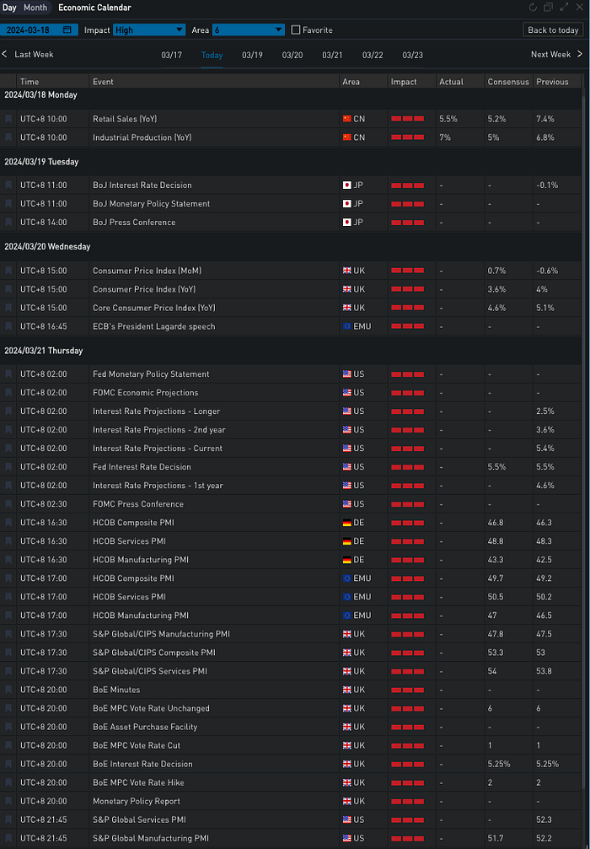This screenshot has width=590, height=849.
Task: Click the refresh icon in title bar
Action: click(x=533, y=8)
